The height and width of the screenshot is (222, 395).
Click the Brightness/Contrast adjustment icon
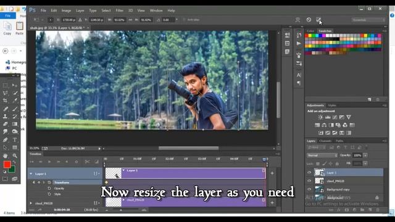point(320,117)
